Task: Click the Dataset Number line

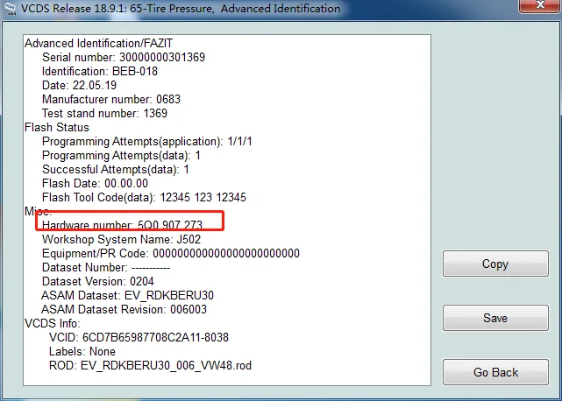Action: (106, 267)
